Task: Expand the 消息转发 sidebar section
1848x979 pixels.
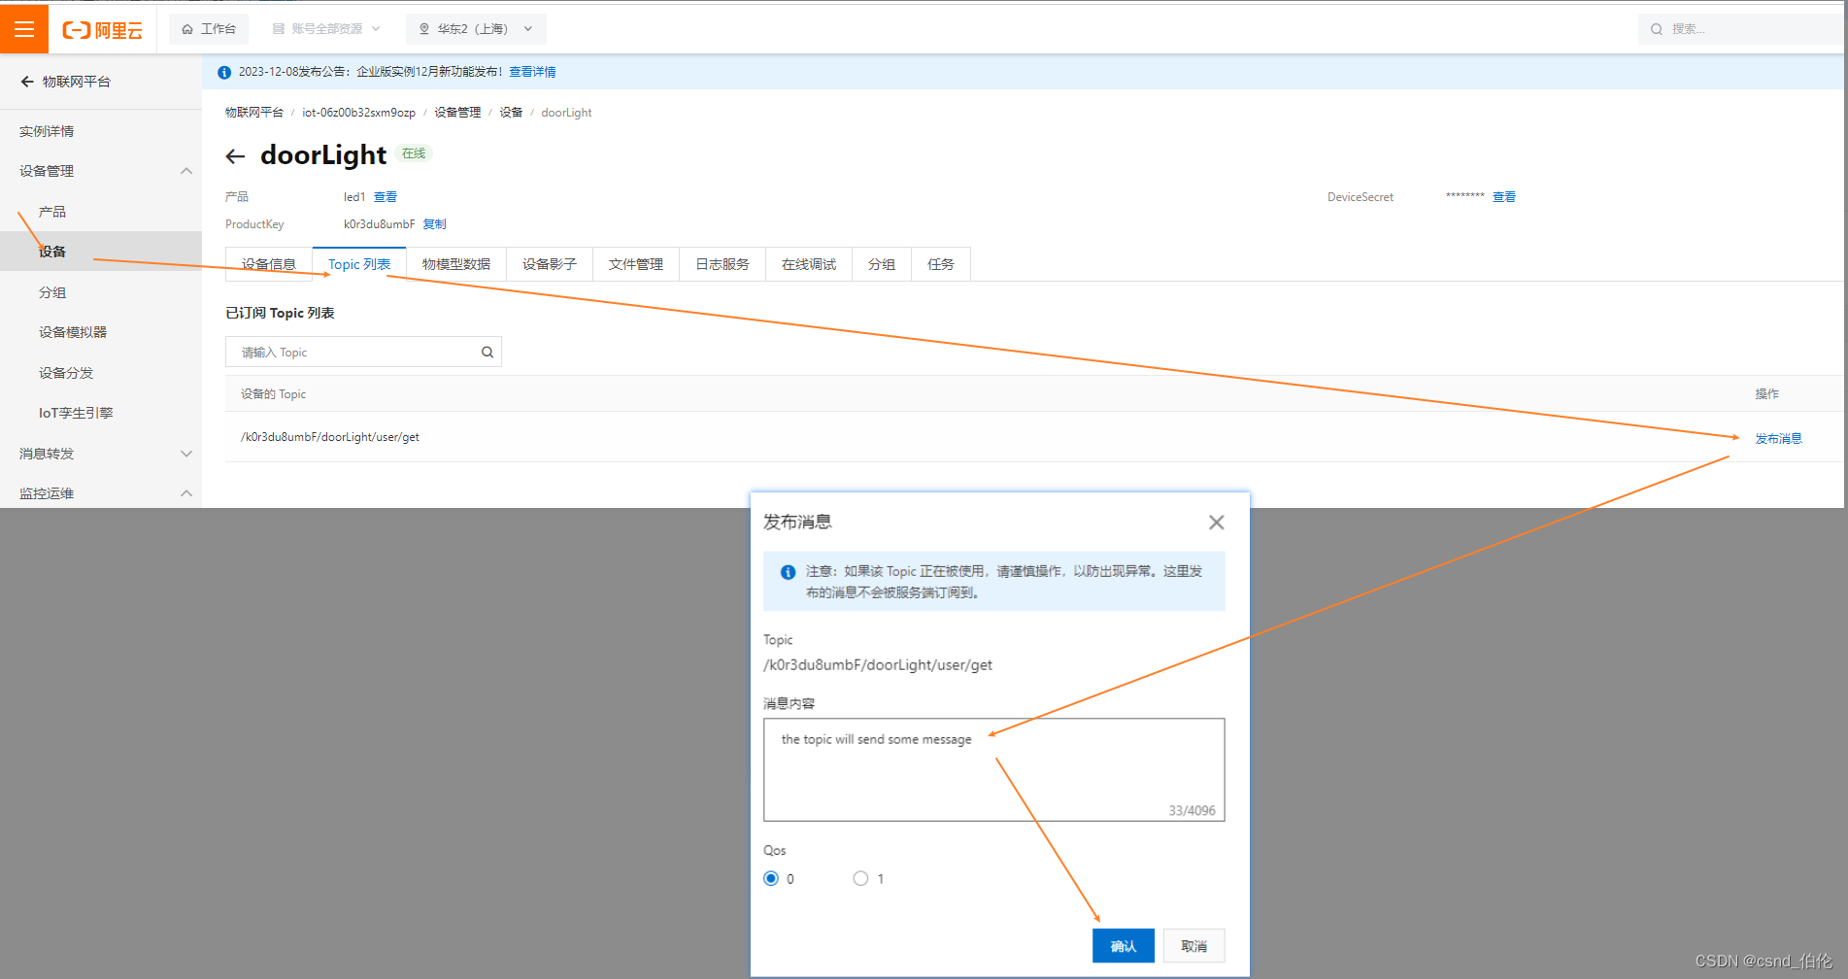Action: [186, 454]
